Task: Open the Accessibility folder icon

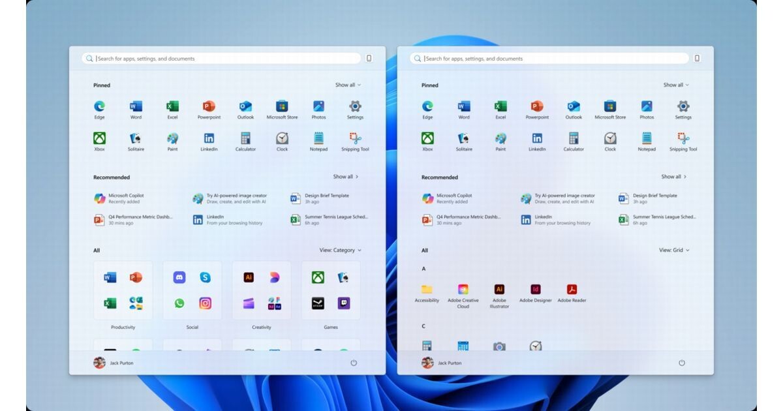Action: point(427,290)
